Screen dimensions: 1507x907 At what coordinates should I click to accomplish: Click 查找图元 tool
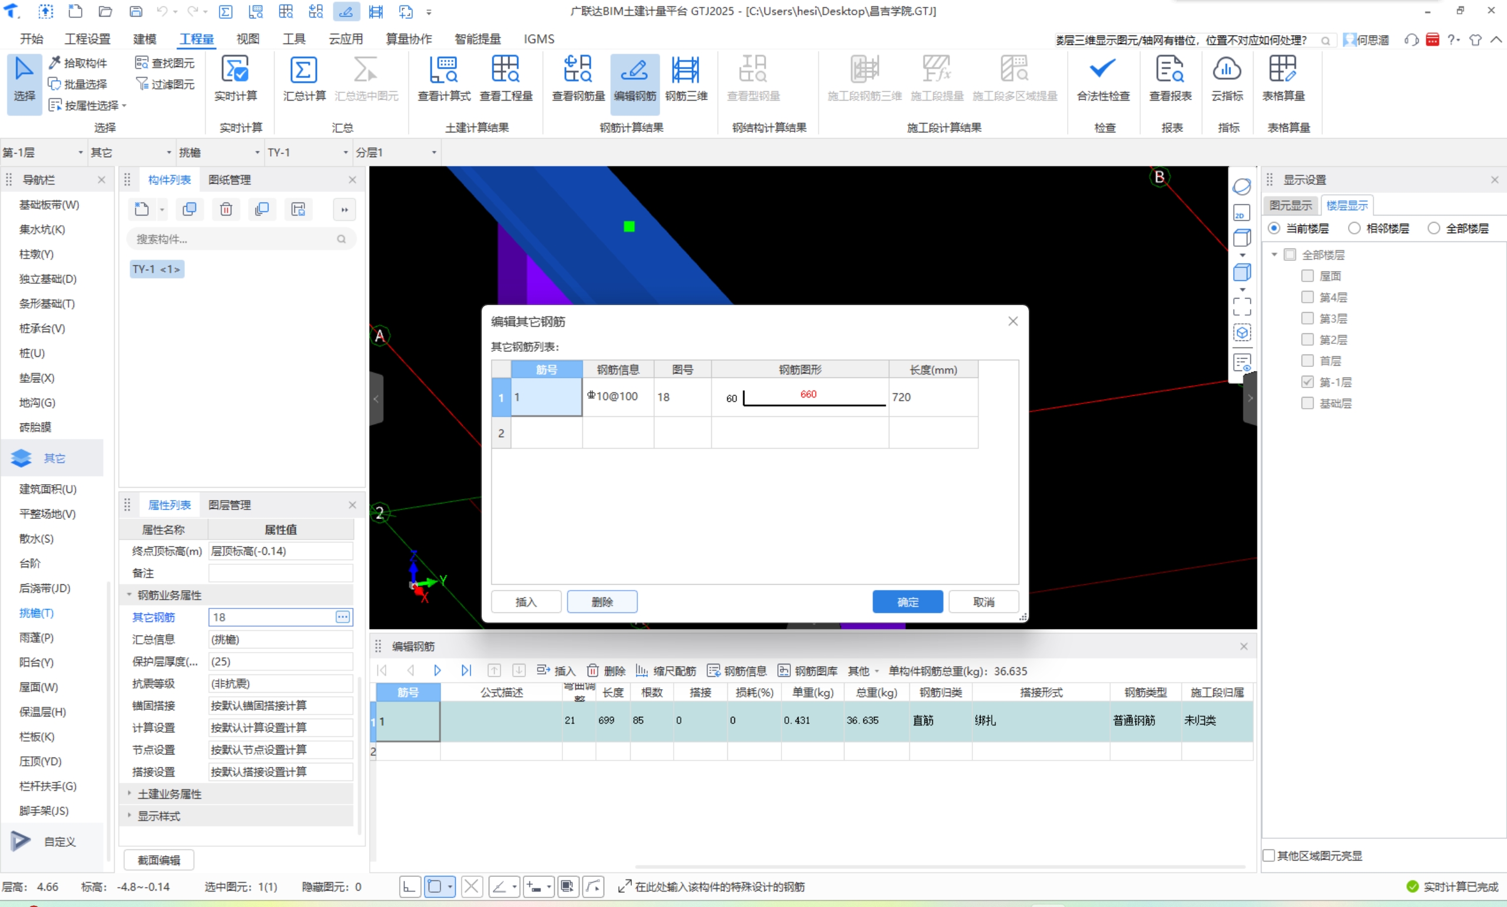(165, 63)
